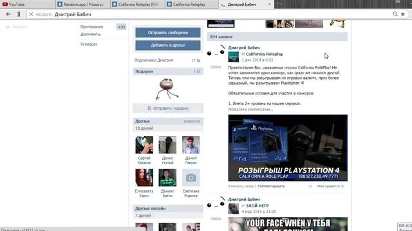Open the dark photo thumbnail at top
The height and width of the screenshot is (231, 412).
pos(221,23)
